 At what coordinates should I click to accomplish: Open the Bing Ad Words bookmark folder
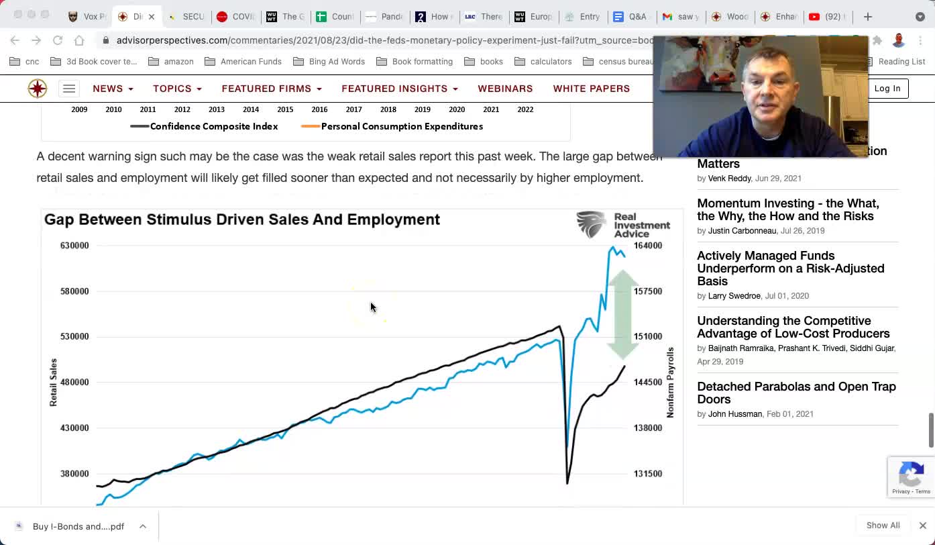pyautogui.click(x=329, y=62)
